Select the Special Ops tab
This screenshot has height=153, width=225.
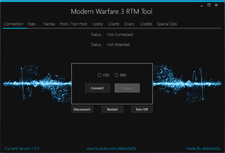pyautogui.click(x=167, y=24)
